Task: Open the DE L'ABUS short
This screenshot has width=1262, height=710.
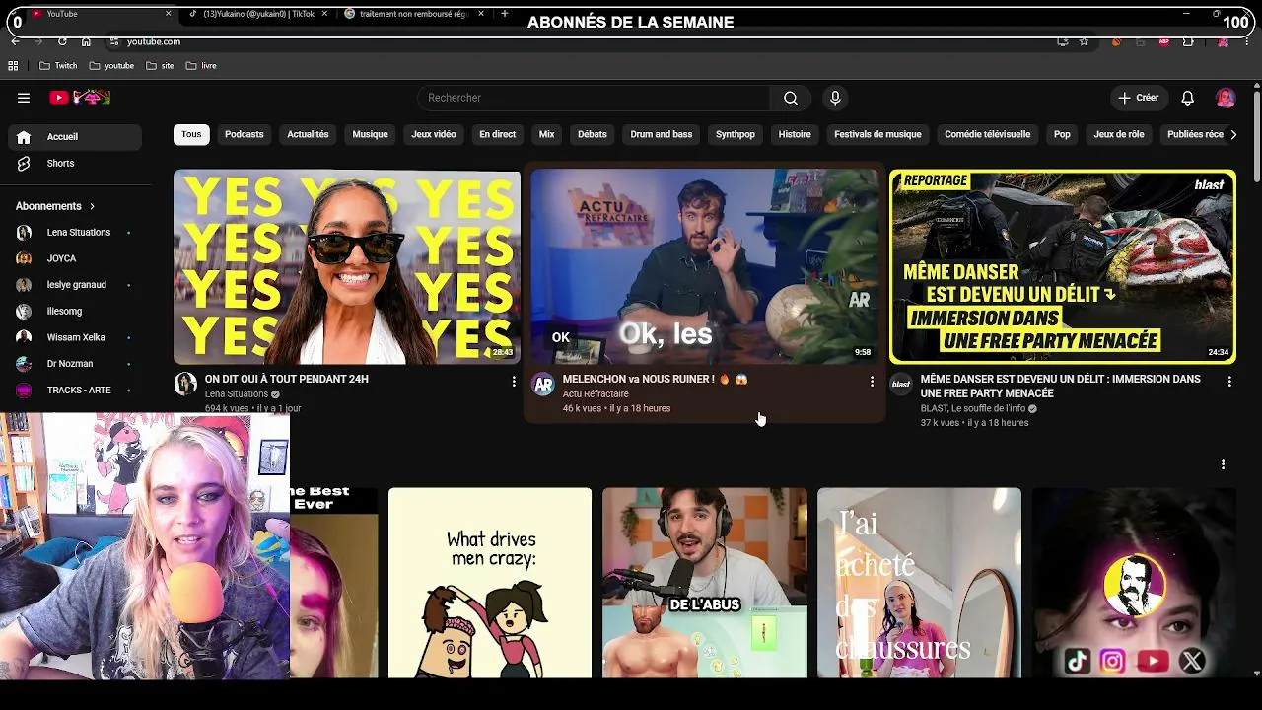Action: 705,583
